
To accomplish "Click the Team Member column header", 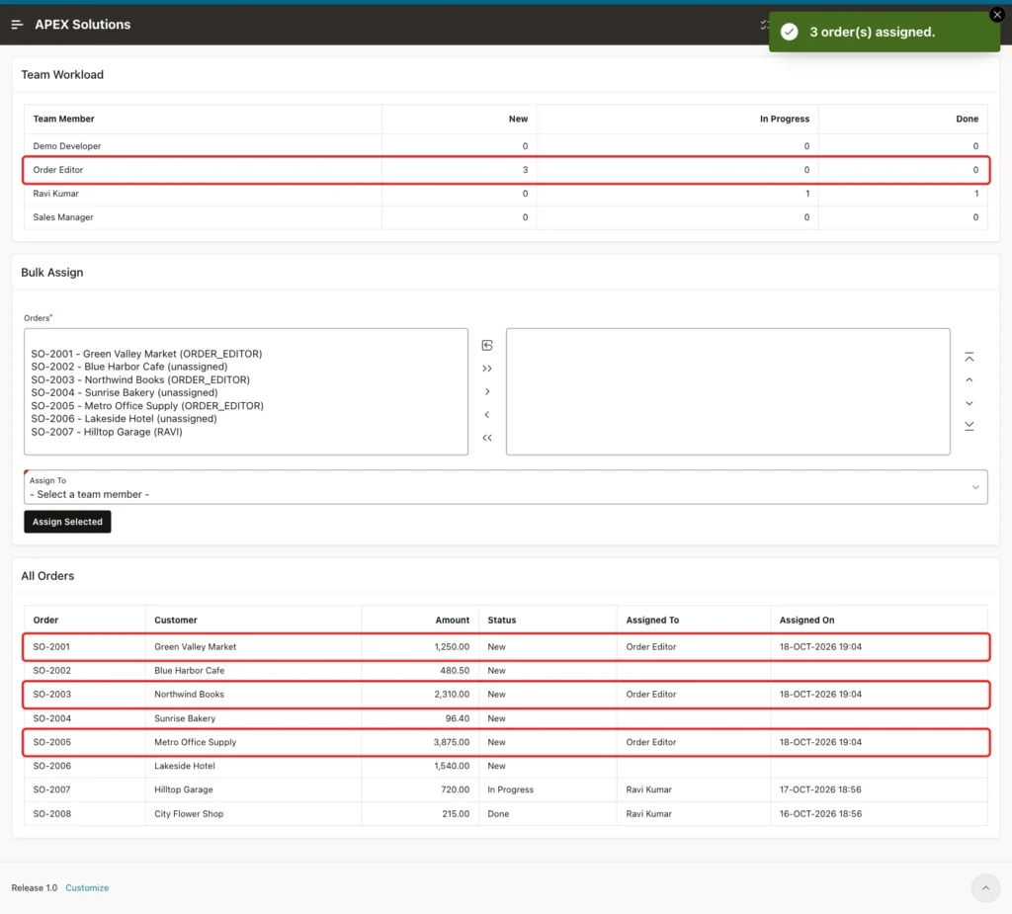I will [63, 119].
